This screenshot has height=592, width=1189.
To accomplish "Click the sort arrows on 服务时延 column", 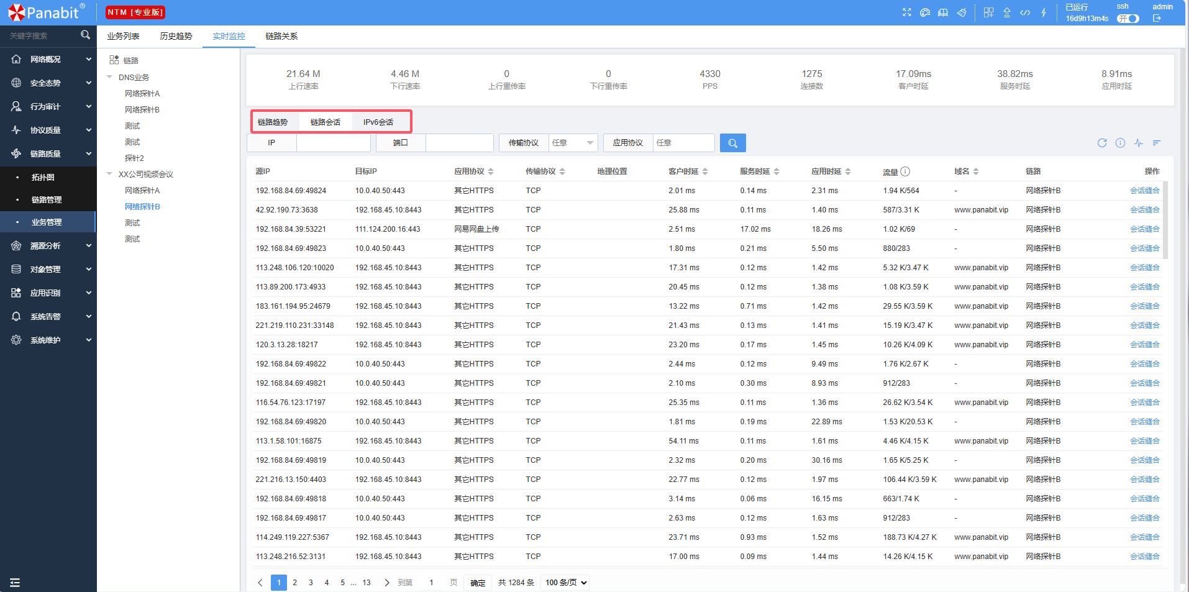I will (x=777, y=171).
